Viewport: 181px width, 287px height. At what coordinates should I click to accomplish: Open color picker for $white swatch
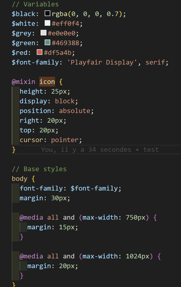tap(47, 23)
